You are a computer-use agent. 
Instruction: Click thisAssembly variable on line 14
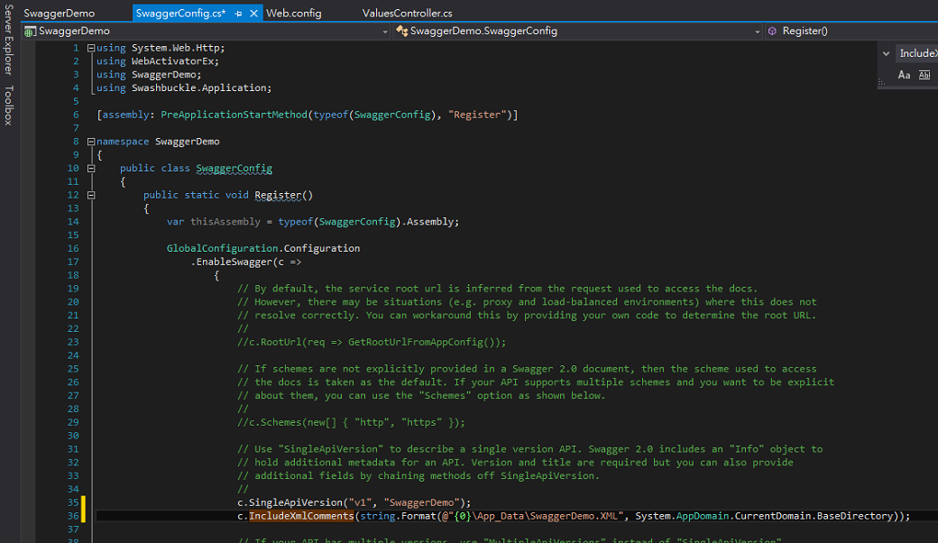(x=225, y=222)
